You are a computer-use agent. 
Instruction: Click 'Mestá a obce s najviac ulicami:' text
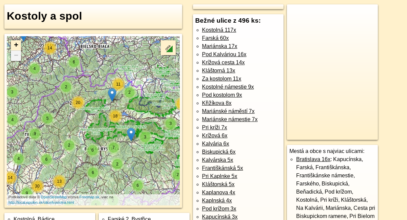tap(327, 151)
